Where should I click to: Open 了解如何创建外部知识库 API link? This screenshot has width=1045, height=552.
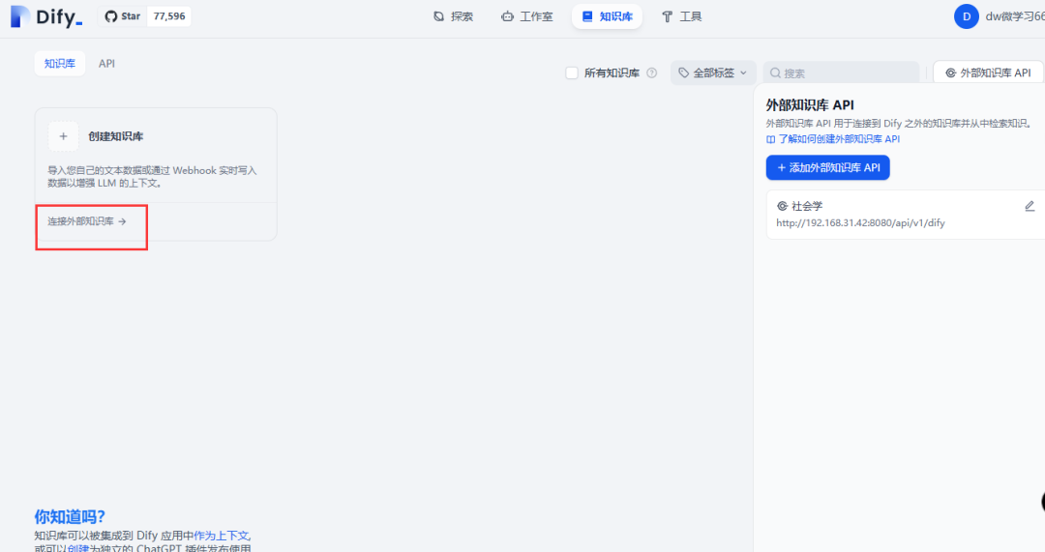click(833, 139)
